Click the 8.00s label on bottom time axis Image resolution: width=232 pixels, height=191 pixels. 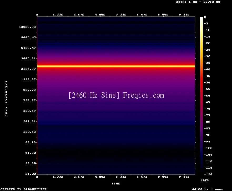(x=163, y=177)
